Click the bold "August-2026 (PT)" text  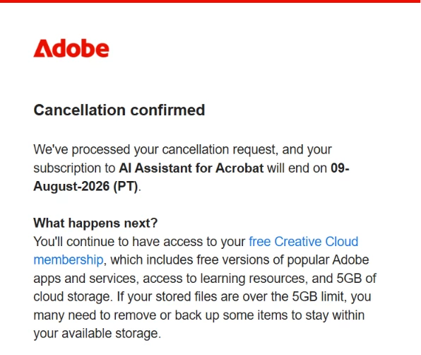click(x=85, y=186)
